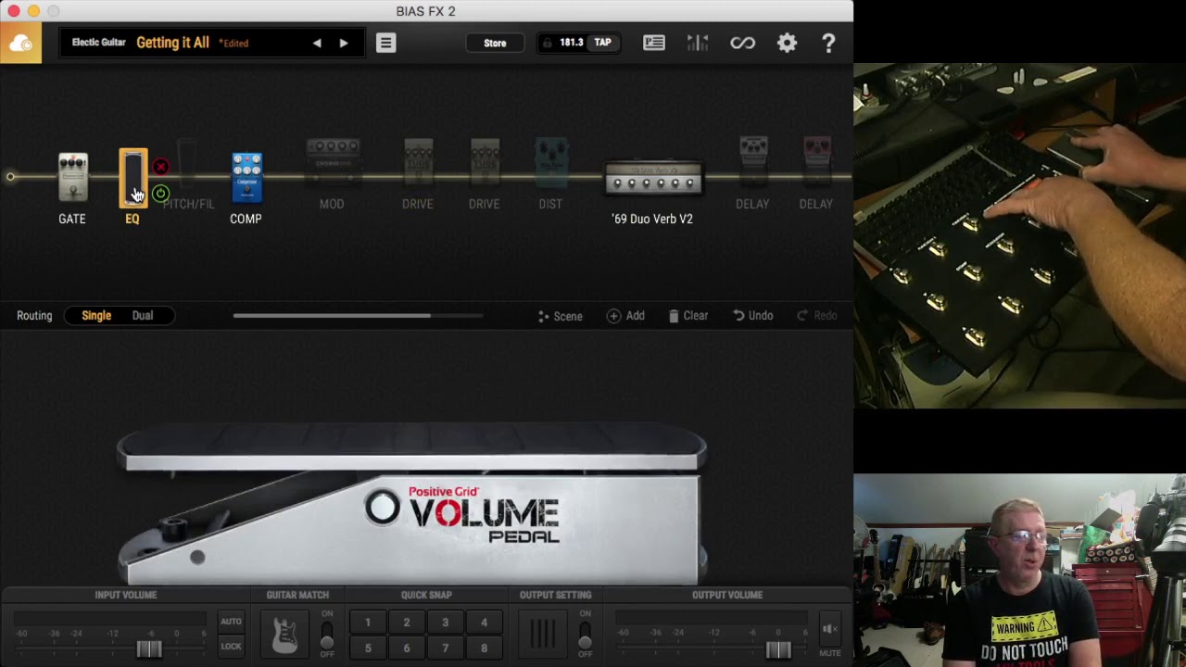1186x667 pixels.
Task: Select the red second DELAY pedal
Action: (817, 162)
